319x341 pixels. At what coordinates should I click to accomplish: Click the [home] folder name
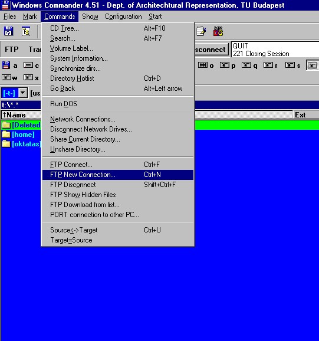click(23, 135)
